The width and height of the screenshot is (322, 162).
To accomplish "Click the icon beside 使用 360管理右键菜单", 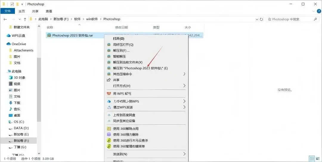I will pos(109,146).
